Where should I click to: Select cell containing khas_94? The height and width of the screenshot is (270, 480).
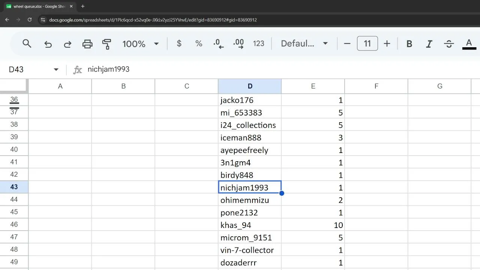tap(250, 225)
